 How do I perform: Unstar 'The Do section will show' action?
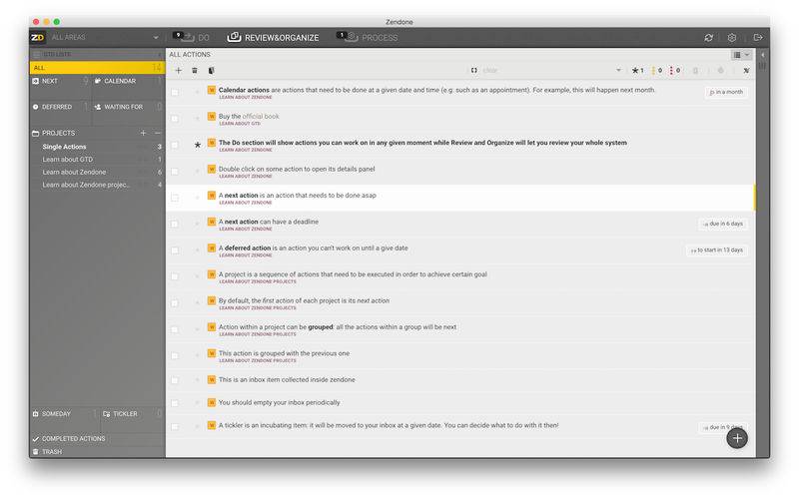(198, 145)
